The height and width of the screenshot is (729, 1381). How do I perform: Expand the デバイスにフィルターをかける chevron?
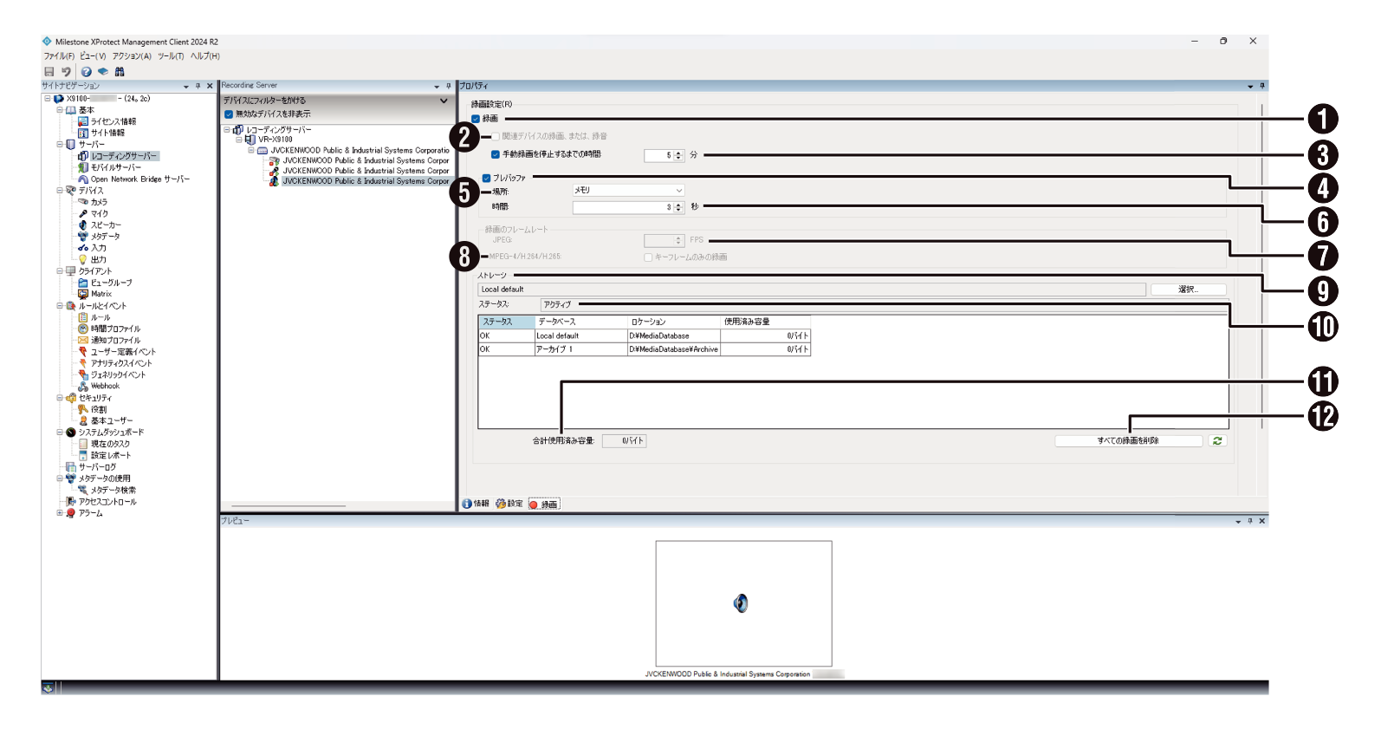click(x=444, y=101)
